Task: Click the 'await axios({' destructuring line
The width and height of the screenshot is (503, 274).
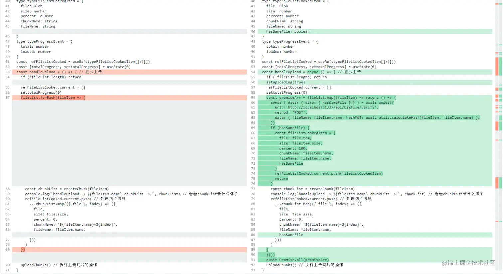Action: point(375,103)
